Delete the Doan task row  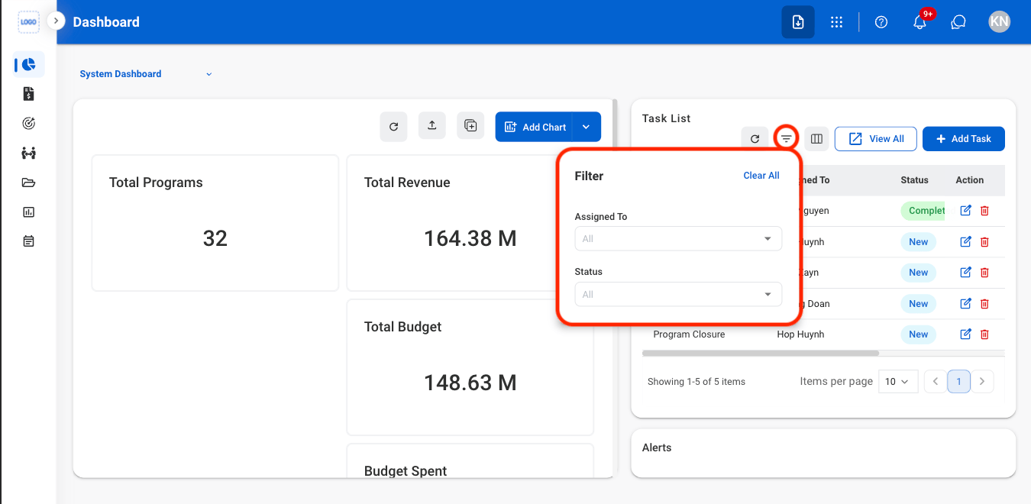tap(984, 304)
